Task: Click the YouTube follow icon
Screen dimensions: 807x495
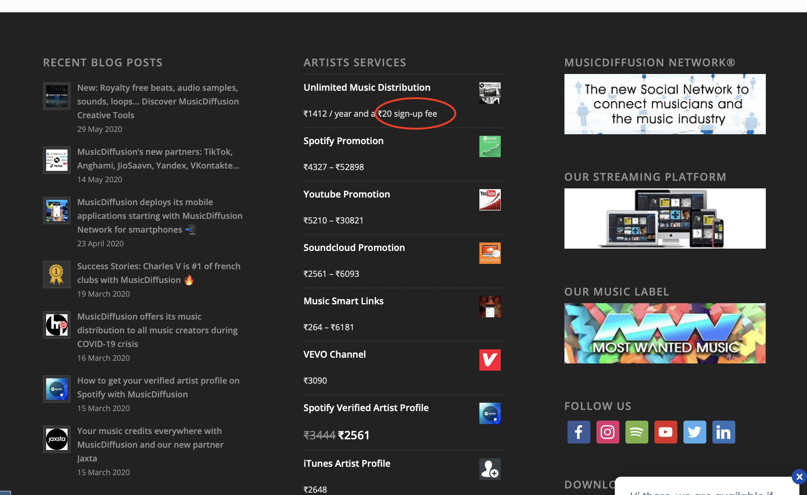Action: coord(666,432)
